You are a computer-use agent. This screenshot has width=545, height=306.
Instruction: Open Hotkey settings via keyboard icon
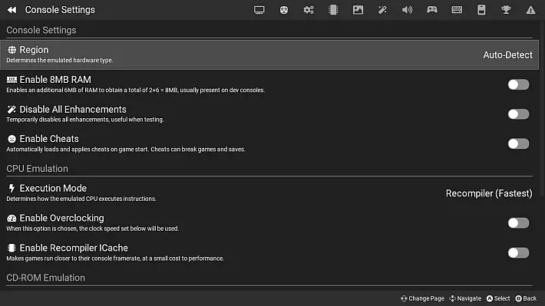[457, 10]
